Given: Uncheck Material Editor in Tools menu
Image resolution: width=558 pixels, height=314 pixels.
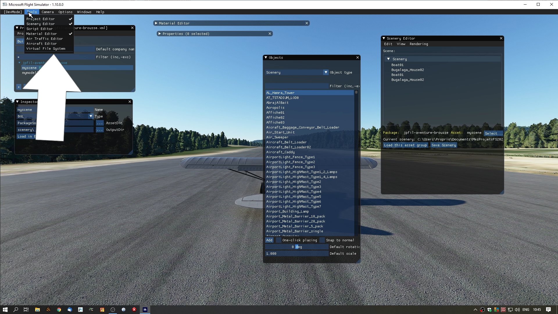Looking at the screenshot, I should coord(42,34).
